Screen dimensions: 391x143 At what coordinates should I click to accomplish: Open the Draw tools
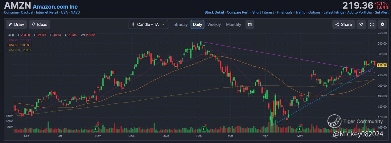pyautogui.click(x=16, y=25)
